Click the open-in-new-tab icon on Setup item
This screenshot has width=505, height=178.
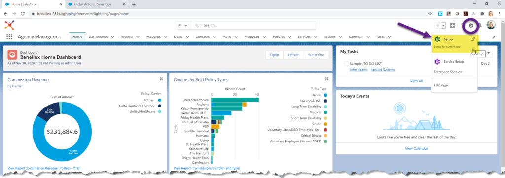point(473,39)
